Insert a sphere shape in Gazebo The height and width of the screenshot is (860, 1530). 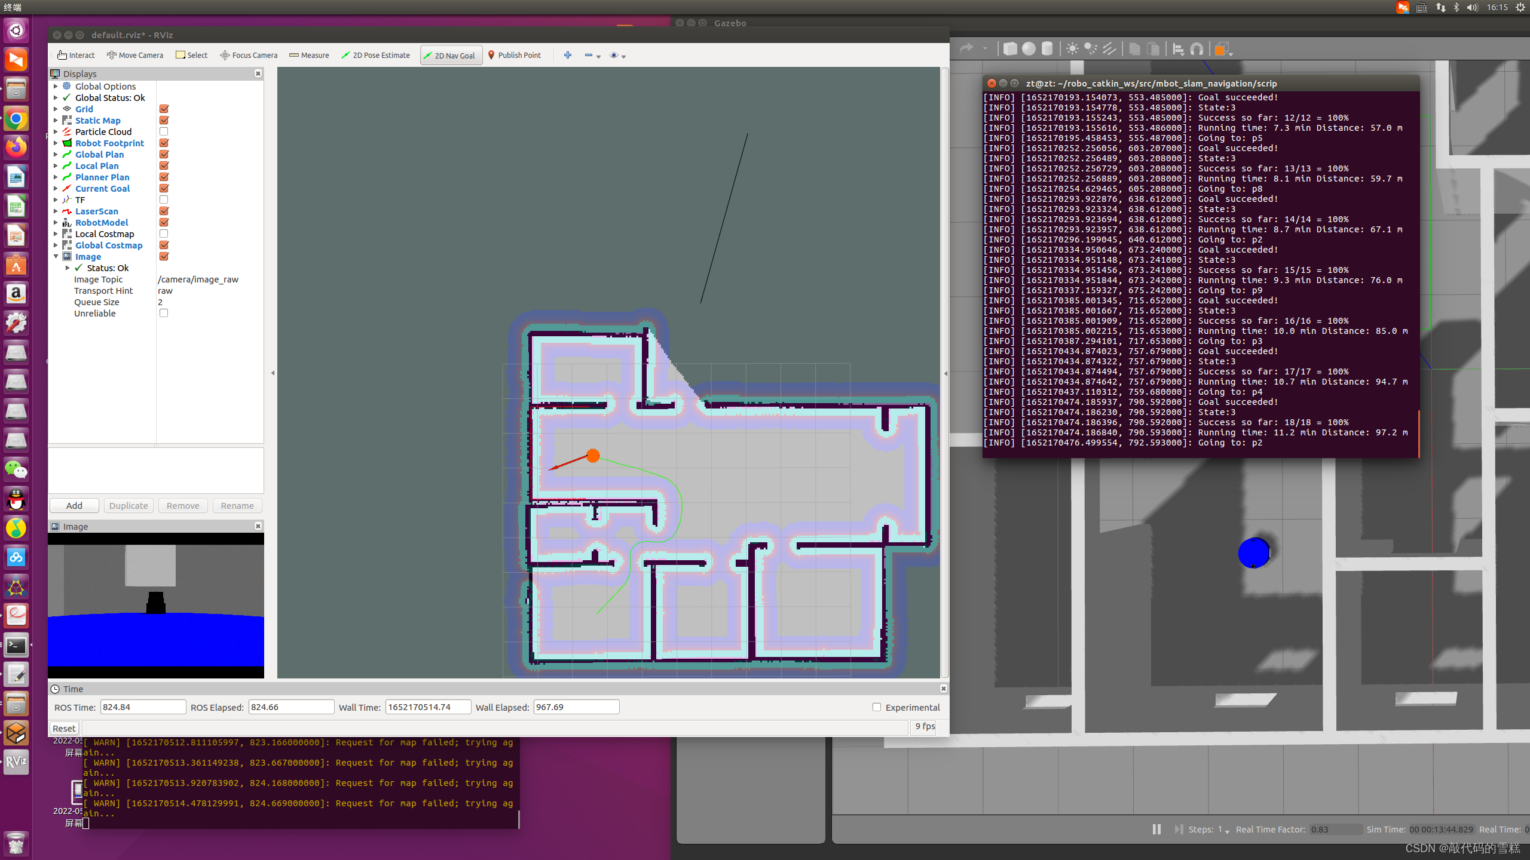pos(1028,48)
